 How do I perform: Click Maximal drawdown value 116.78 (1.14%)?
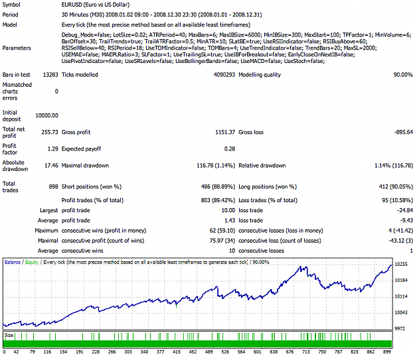pos(216,166)
